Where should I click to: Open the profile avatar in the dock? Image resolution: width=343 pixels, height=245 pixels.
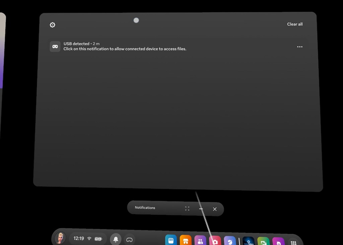click(x=60, y=238)
